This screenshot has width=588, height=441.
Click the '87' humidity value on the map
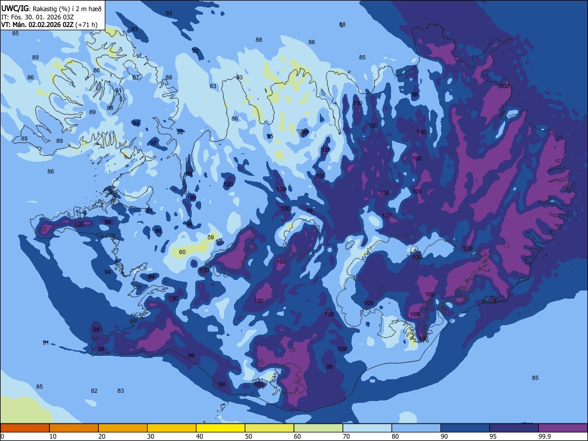click(x=136, y=78)
